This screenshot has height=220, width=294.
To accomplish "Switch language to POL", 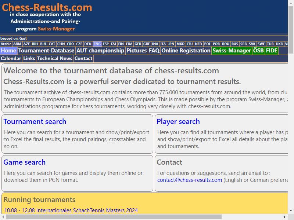I will pos(207,44).
